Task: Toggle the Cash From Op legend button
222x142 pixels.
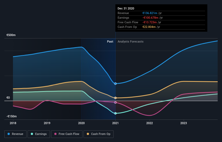Action: [98, 134]
